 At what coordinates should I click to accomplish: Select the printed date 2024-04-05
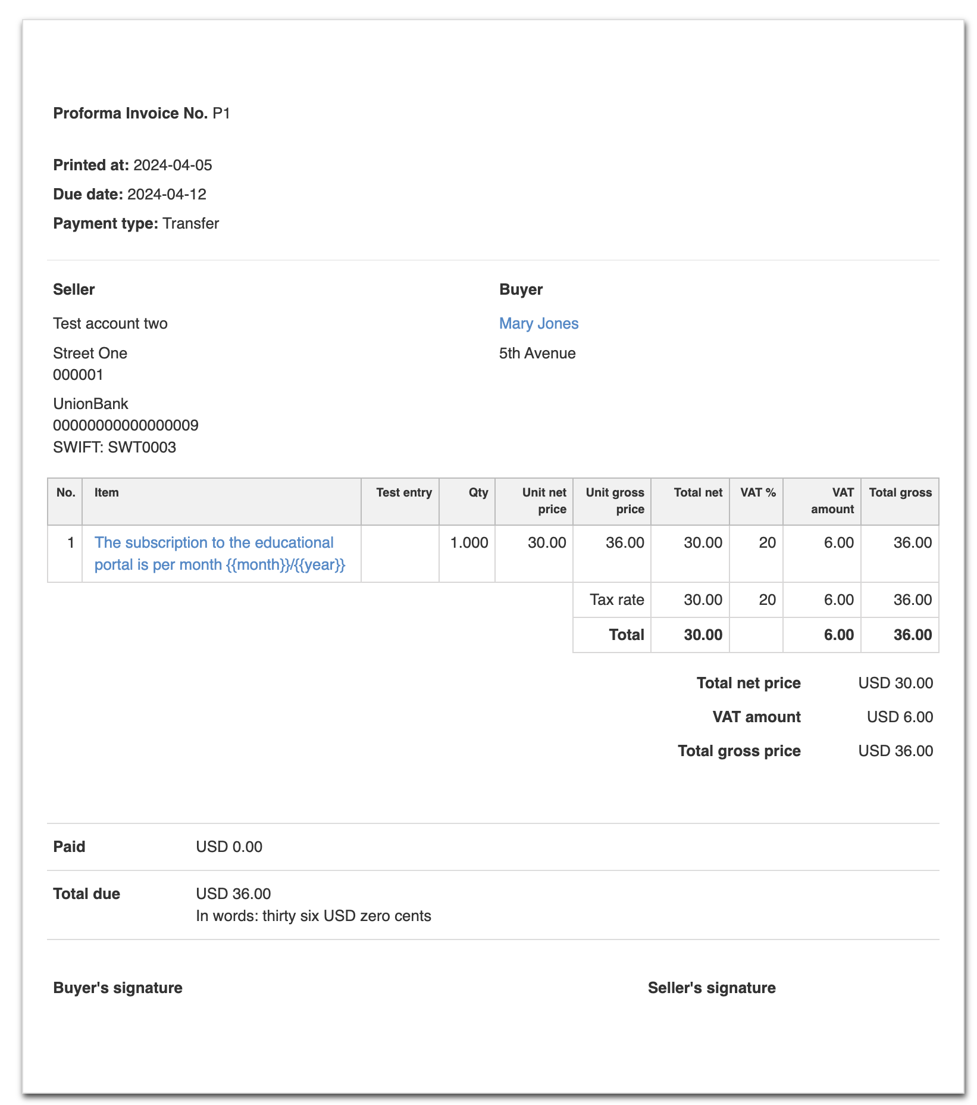(173, 165)
